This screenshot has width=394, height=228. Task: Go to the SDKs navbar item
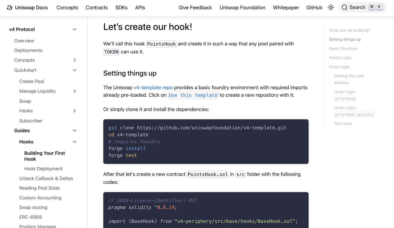pos(121,8)
